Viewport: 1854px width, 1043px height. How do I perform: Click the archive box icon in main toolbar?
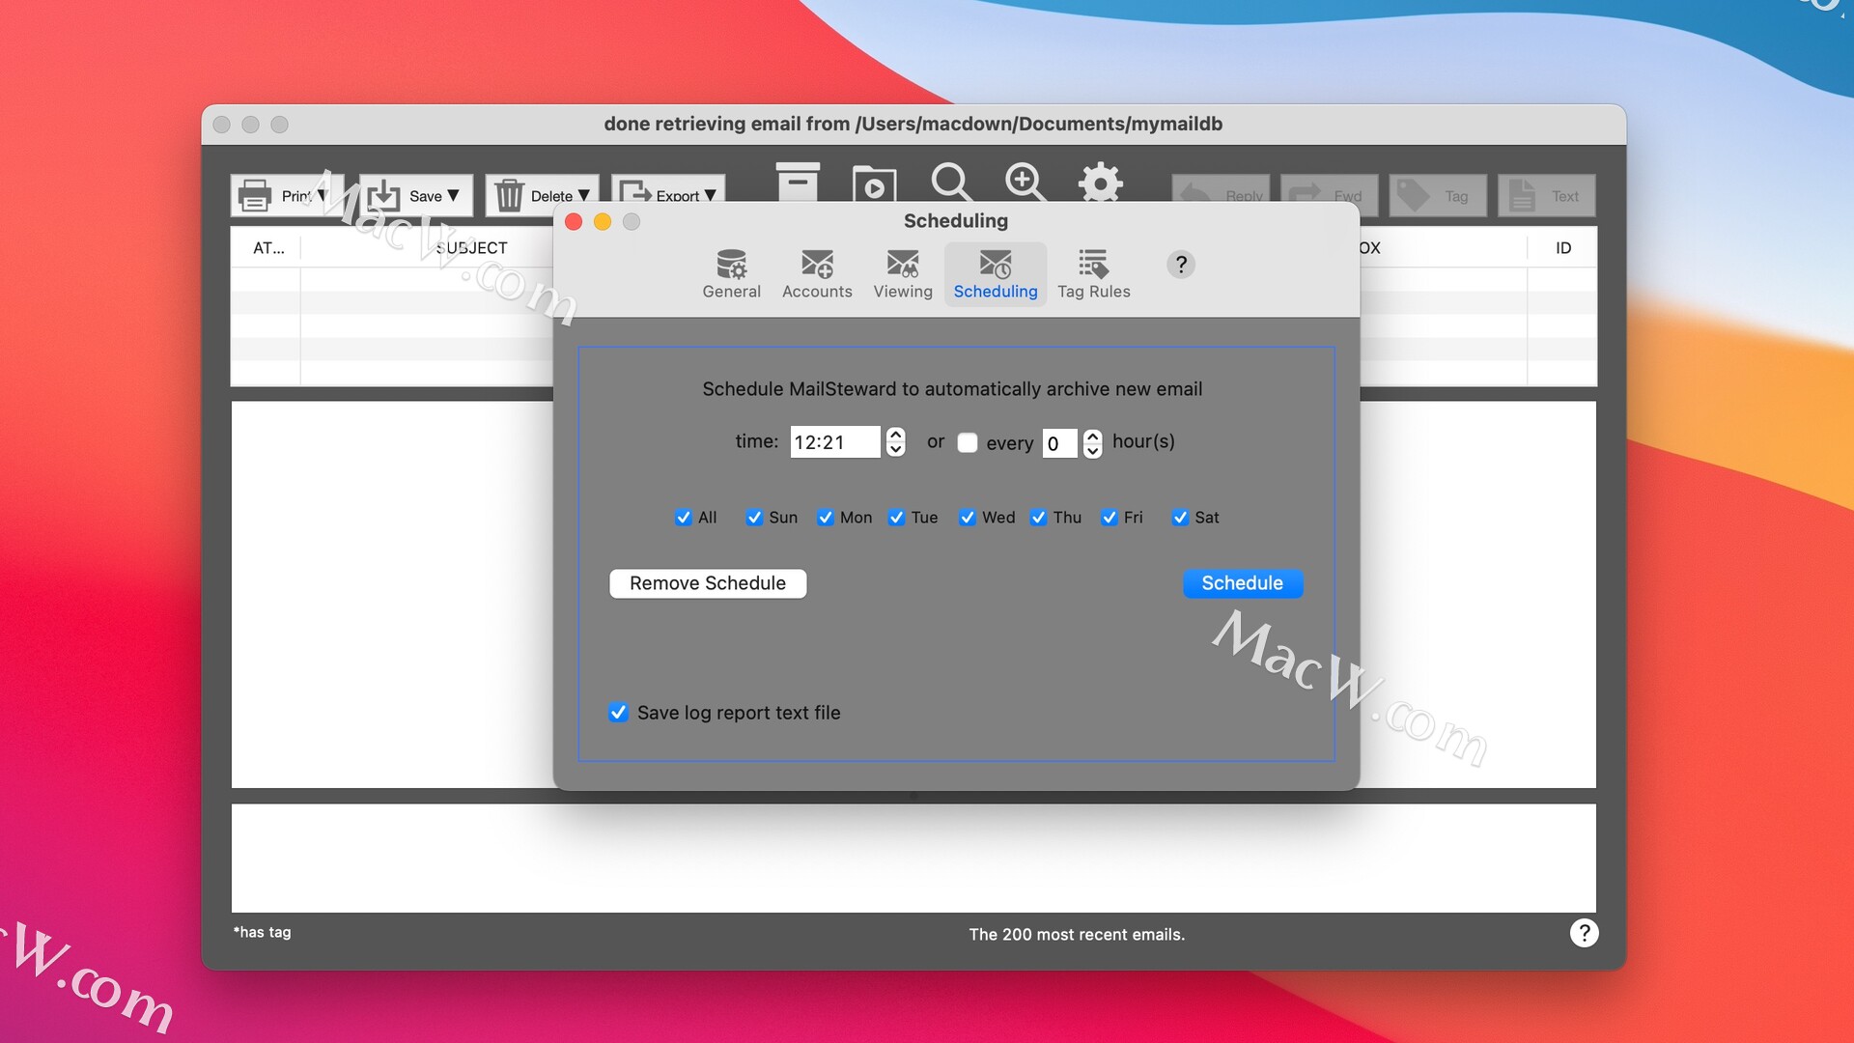point(798,182)
